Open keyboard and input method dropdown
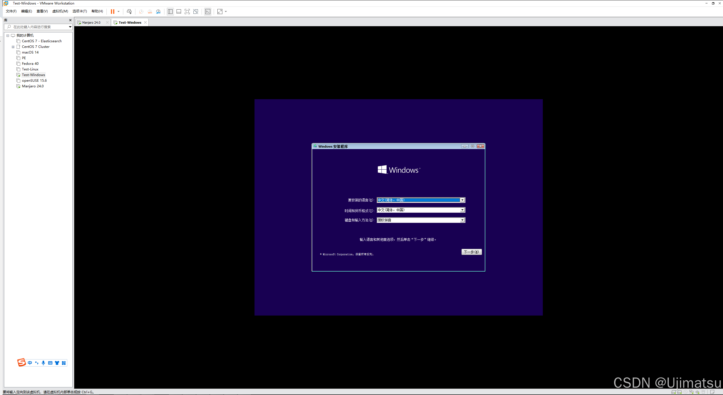The image size is (723, 395). 462,220
